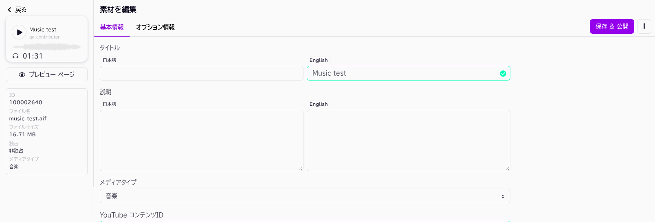Click the headphones duration icon

pos(15,56)
